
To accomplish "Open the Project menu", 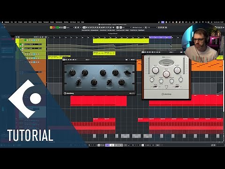I will [20, 22].
